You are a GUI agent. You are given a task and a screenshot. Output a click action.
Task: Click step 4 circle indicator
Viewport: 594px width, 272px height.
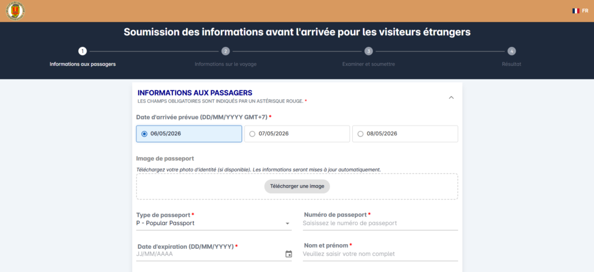512,51
